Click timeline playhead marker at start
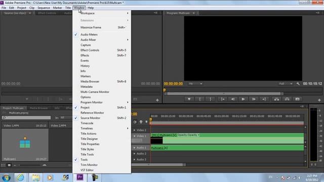324x182 pixels. (x=151, y=119)
